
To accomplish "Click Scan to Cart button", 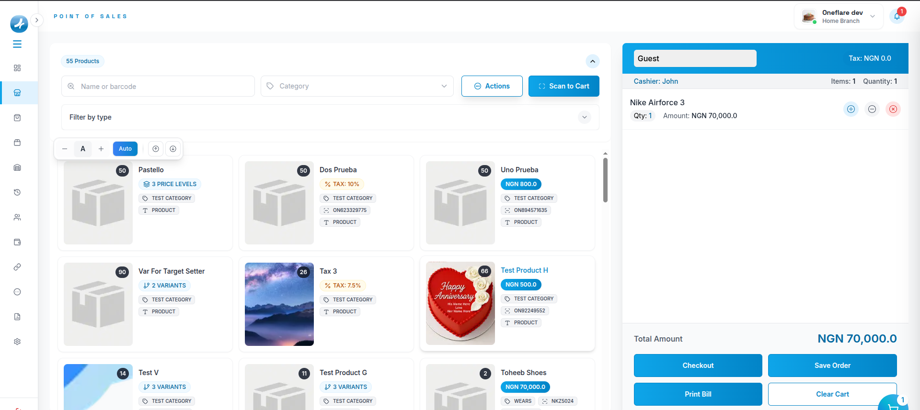I will [564, 86].
